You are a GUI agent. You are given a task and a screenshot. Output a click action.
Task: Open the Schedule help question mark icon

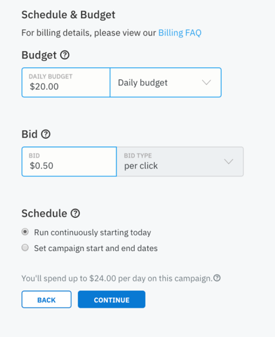click(75, 214)
